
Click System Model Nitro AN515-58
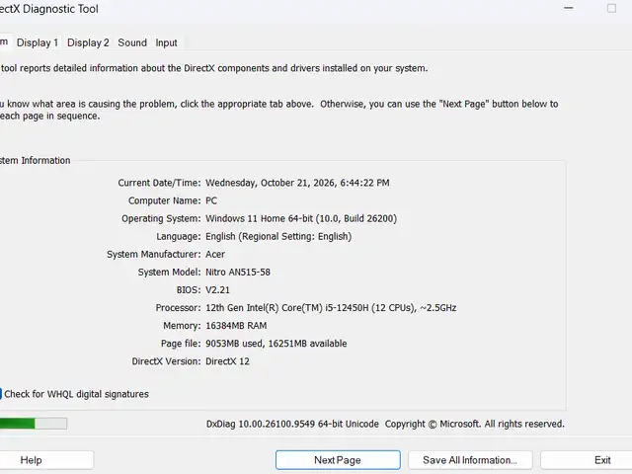(238, 273)
